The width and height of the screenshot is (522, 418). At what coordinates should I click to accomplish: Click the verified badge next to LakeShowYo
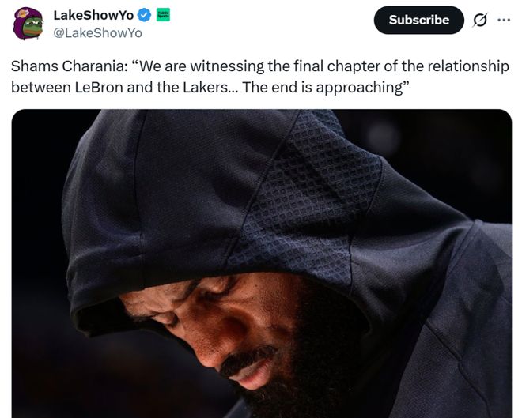pos(144,15)
